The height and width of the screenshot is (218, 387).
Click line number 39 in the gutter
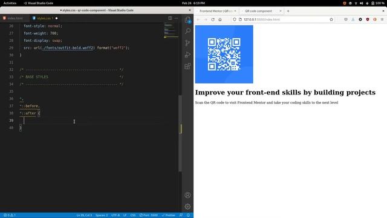(11, 121)
